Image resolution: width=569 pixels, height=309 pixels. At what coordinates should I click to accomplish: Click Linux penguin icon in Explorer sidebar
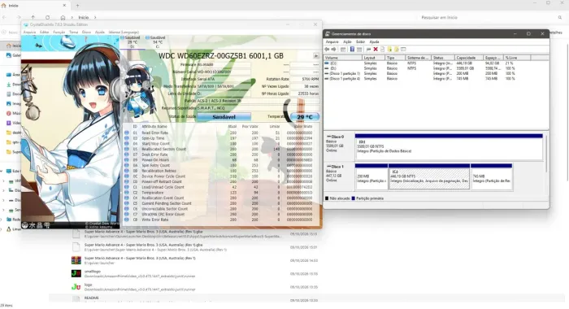click(9, 229)
